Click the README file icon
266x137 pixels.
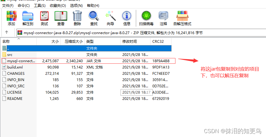pos(4,98)
